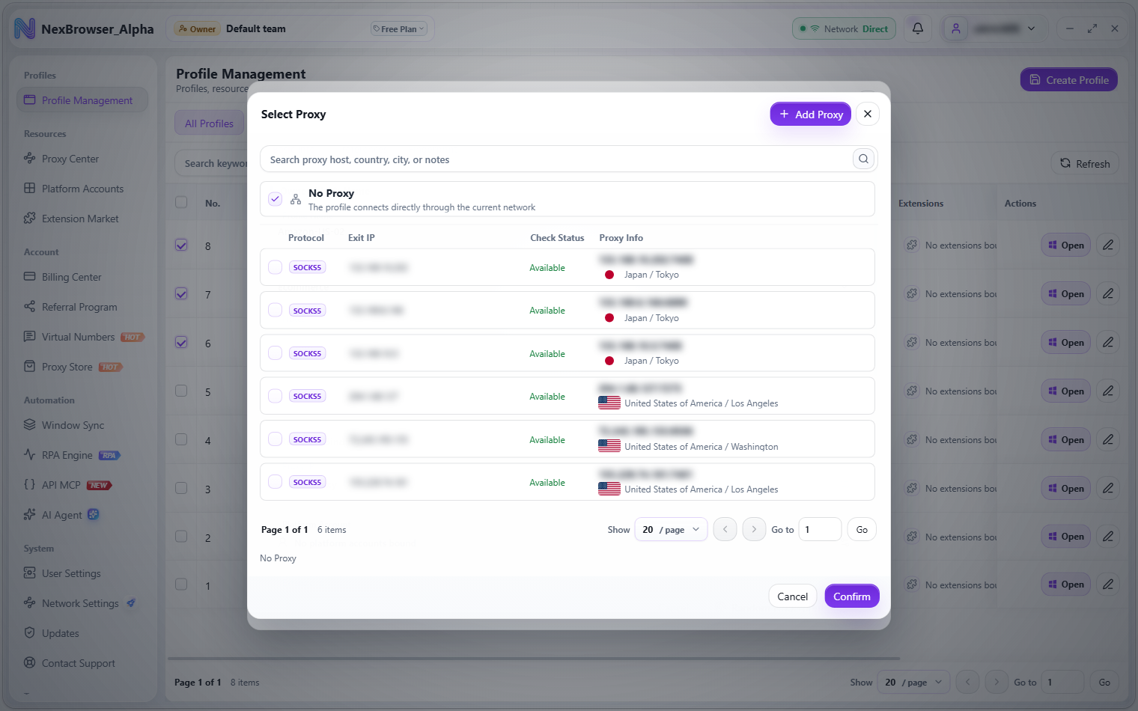The width and height of the screenshot is (1138, 711).
Task: Click edit pencil icon for profile row 5
Action: pyautogui.click(x=1108, y=391)
